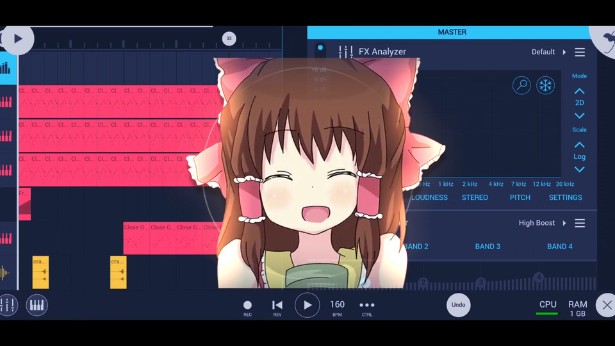Play the song from the bottom transport
Image resolution: width=615 pixels, height=346 pixels.
click(307, 305)
